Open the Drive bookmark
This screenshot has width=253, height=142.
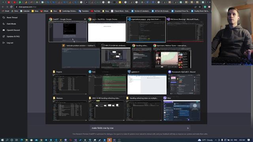coord(15,11)
